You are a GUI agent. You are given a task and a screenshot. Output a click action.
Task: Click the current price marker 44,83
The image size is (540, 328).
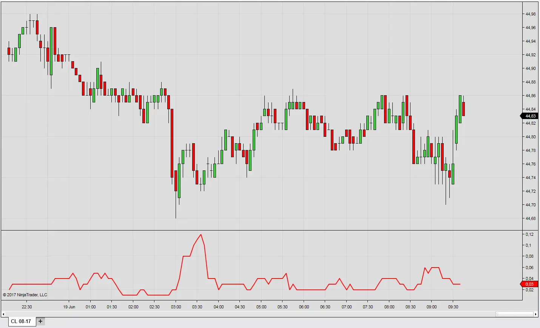[530, 116]
